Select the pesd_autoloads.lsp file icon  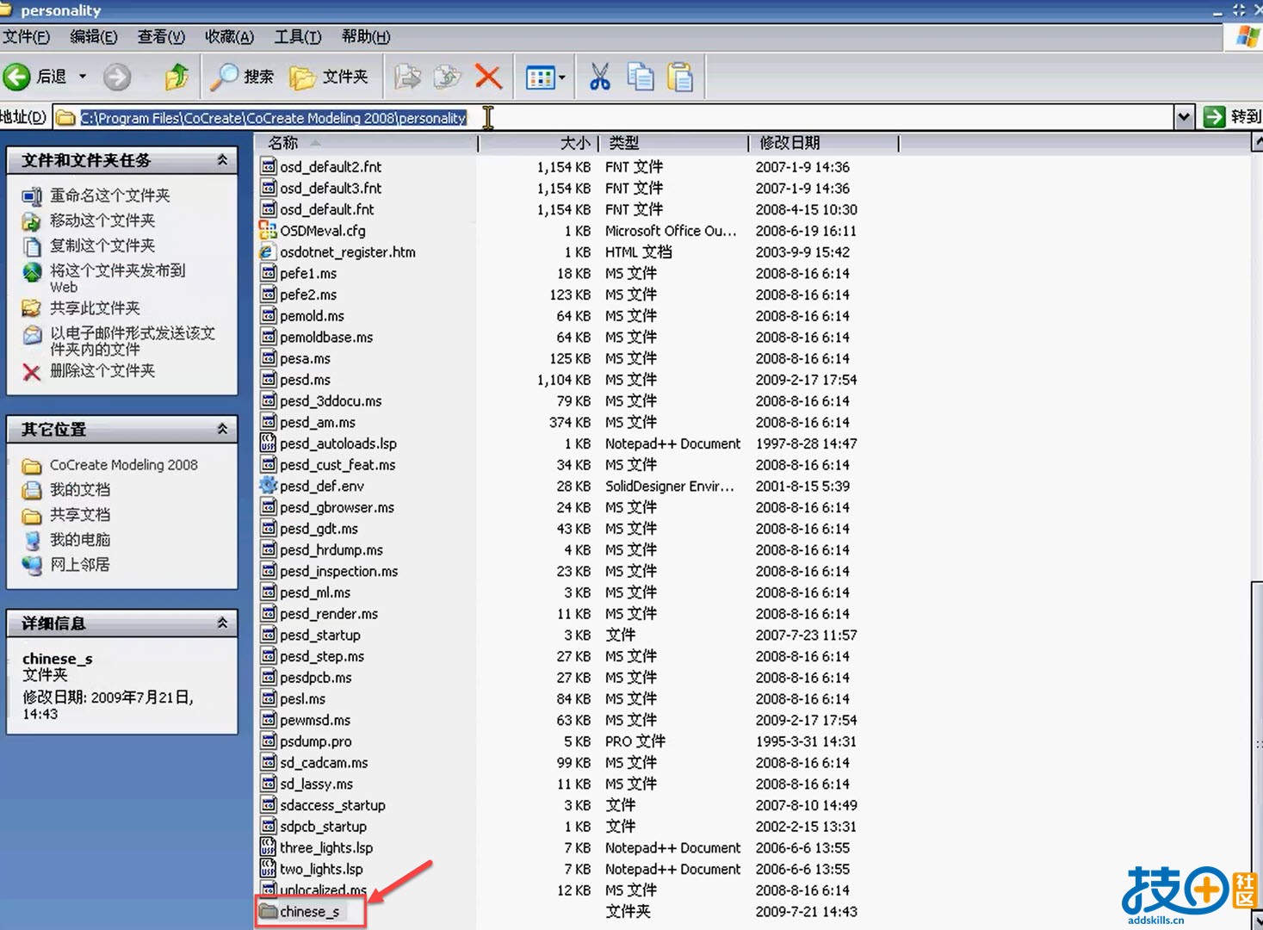click(x=268, y=443)
